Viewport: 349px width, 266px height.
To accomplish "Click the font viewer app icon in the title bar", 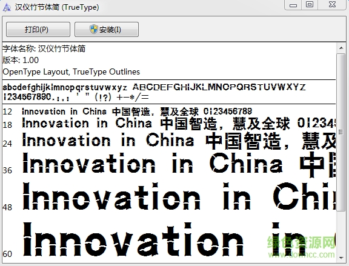I will (x=7, y=7).
